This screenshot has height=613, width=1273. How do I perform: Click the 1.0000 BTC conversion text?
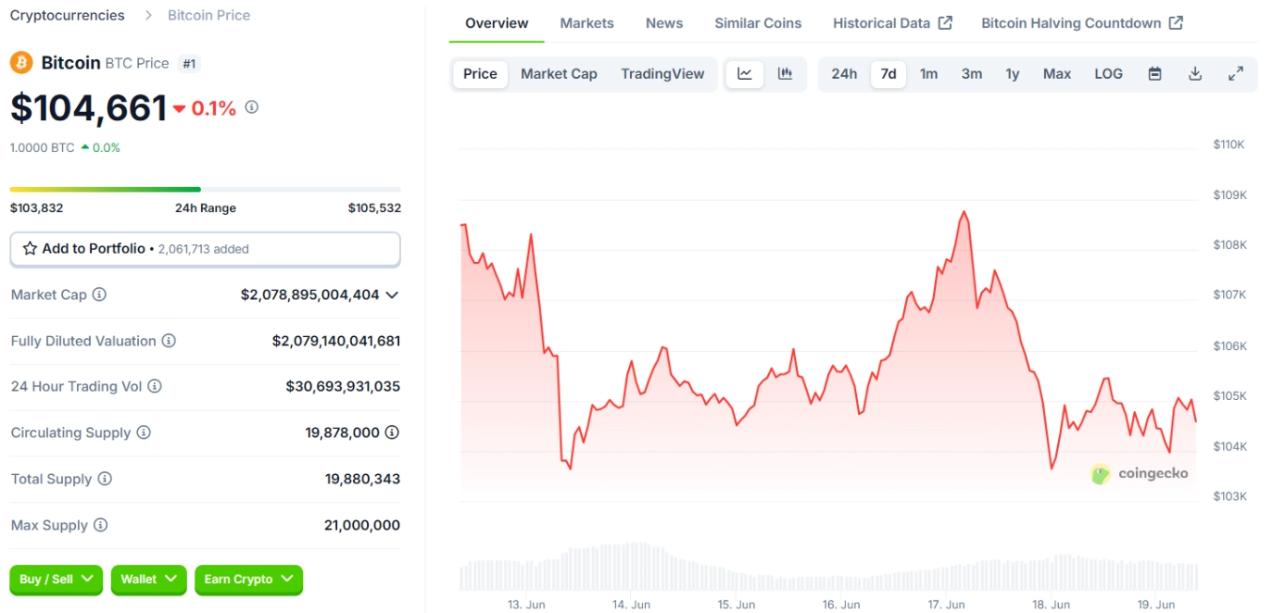coord(42,148)
